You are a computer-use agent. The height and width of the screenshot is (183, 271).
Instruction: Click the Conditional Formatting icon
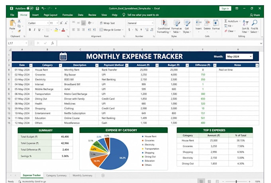tap(164, 23)
